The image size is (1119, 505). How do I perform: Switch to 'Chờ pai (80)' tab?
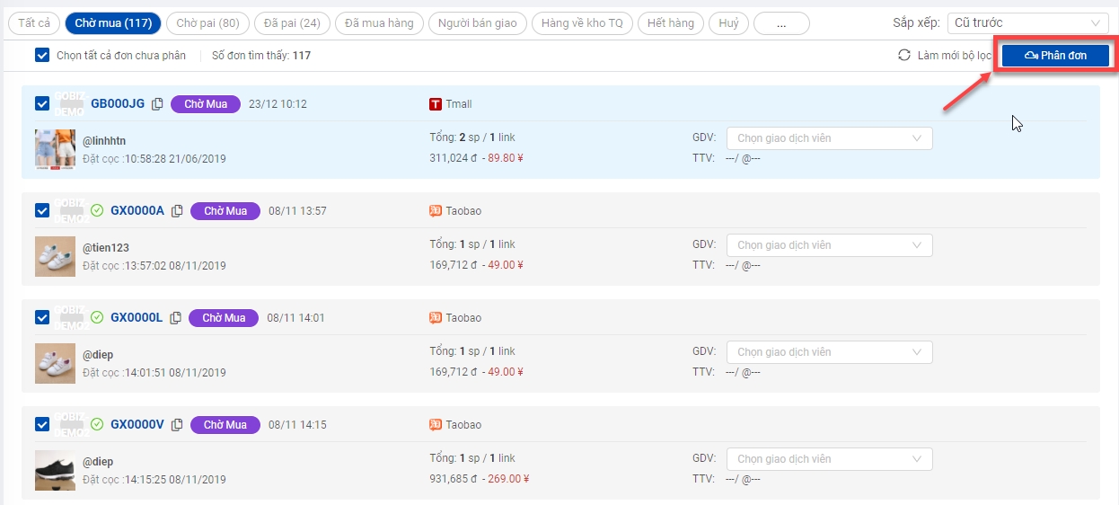tap(207, 23)
